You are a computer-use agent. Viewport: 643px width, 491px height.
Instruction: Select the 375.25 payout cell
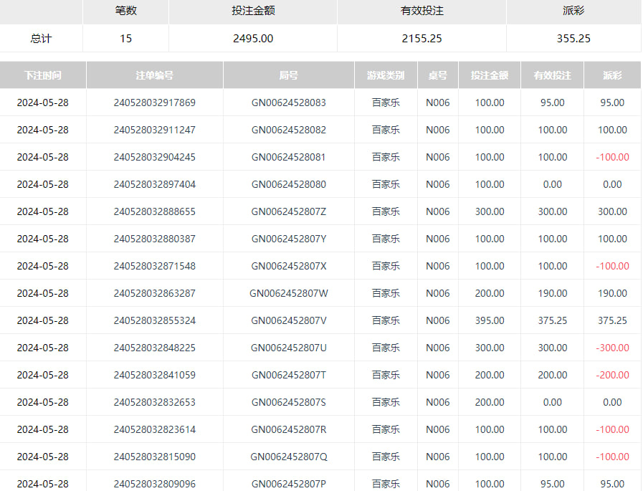click(612, 320)
